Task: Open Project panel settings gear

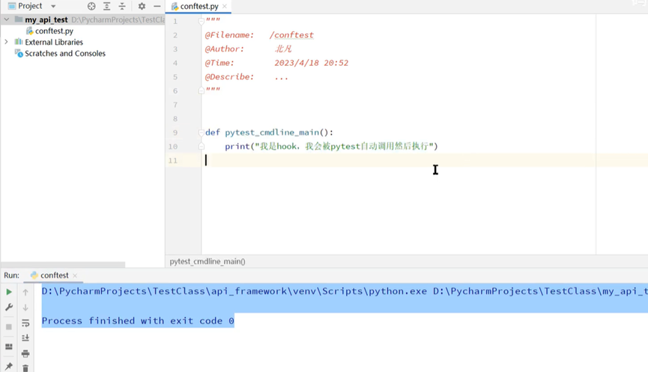Action: [142, 6]
